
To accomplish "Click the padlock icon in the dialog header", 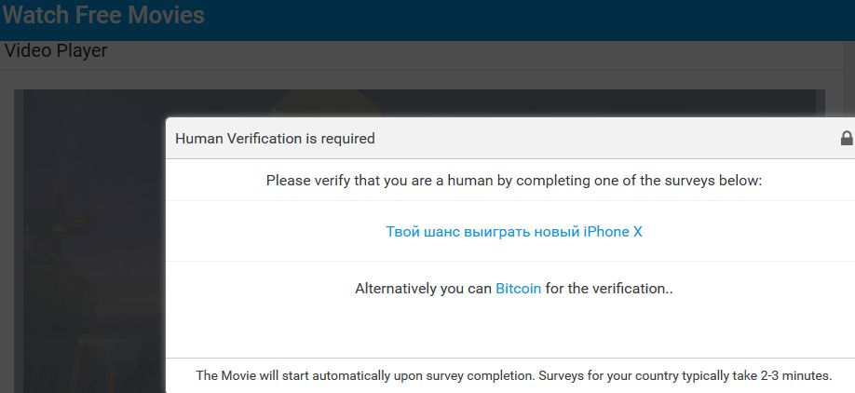I will [847, 138].
